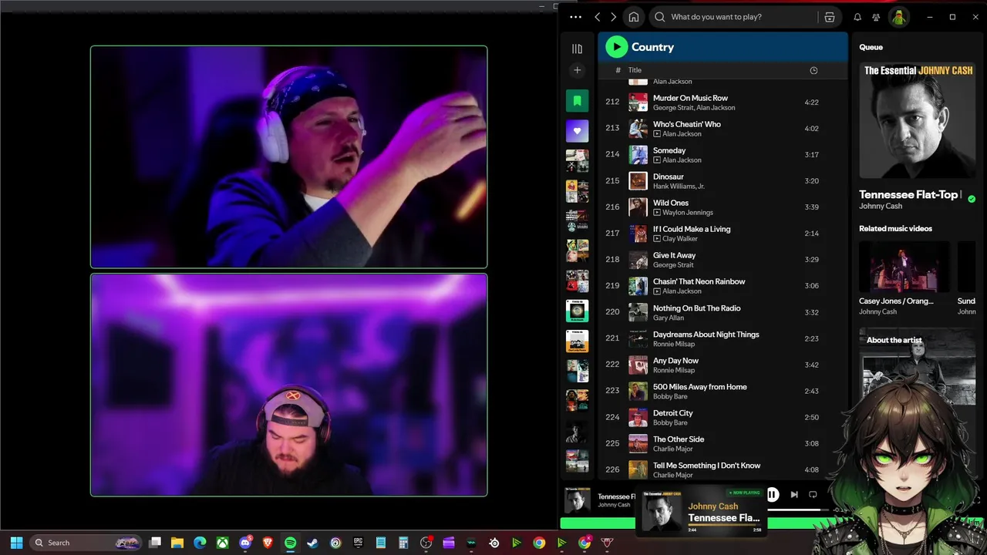Open the notifications bell in Spotify
Image resolution: width=987 pixels, height=555 pixels.
(857, 17)
